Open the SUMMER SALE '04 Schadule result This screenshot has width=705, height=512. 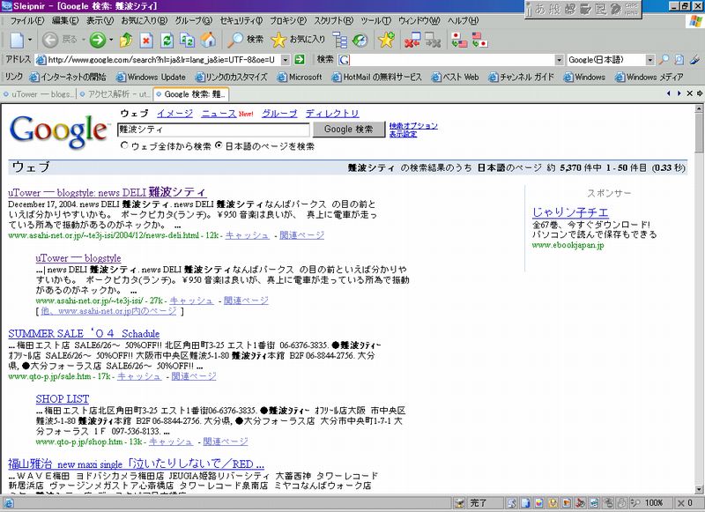[84, 333]
